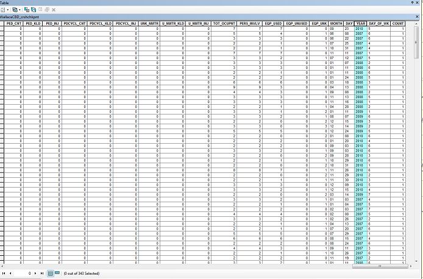Click the U_NMTR_KLD column header

[172, 24]
